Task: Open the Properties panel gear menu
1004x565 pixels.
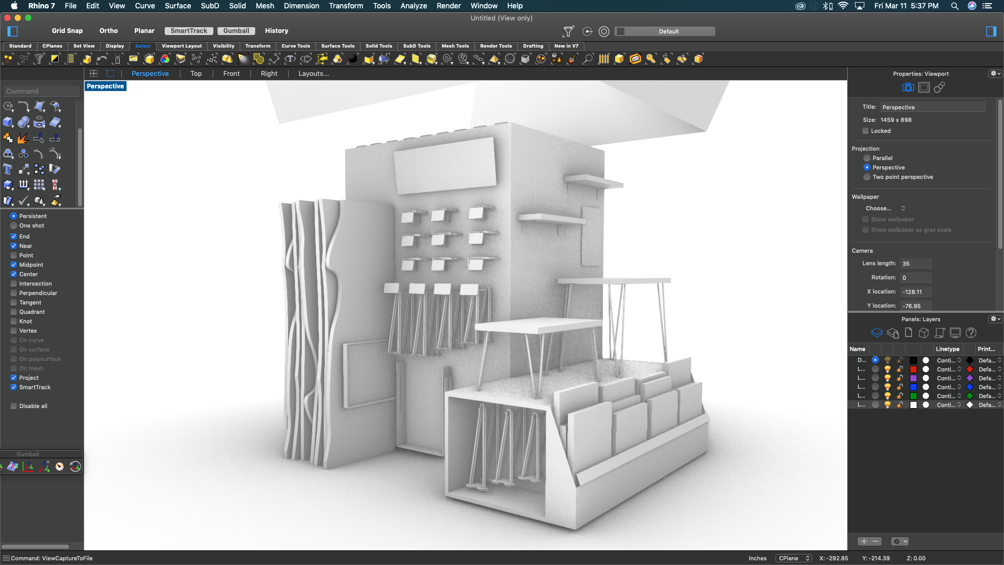Action: coord(995,74)
